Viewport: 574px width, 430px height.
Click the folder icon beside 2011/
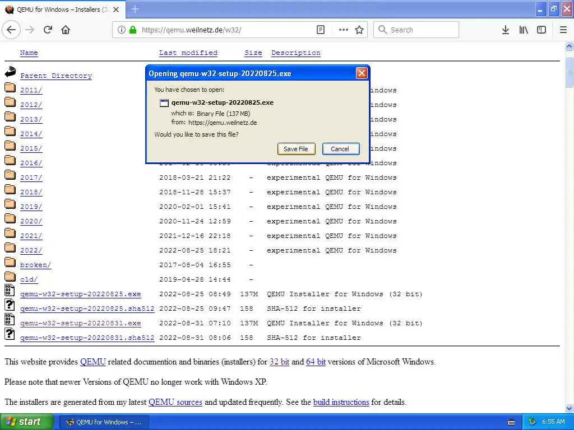pyautogui.click(x=10, y=87)
